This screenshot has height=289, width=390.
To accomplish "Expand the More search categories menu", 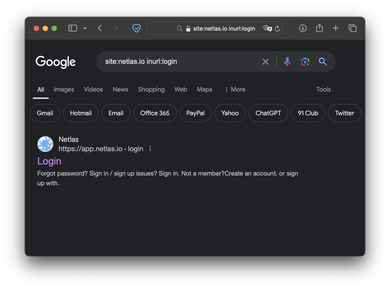I will click(x=235, y=89).
